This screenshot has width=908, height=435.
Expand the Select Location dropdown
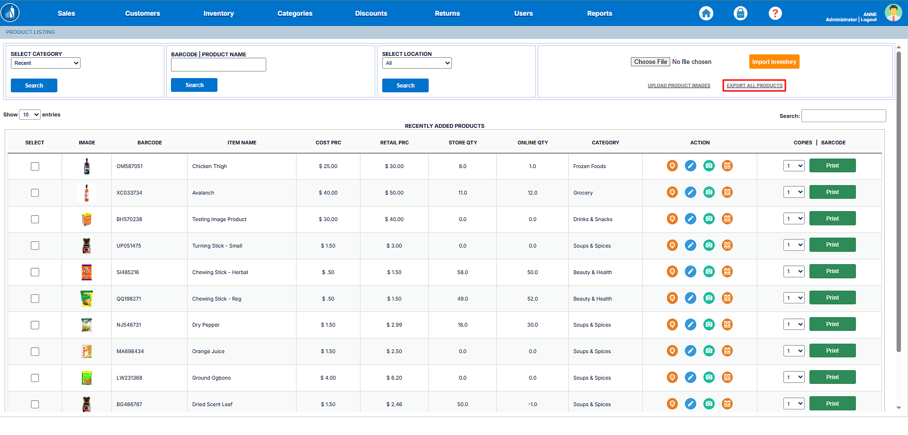click(417, 63)
